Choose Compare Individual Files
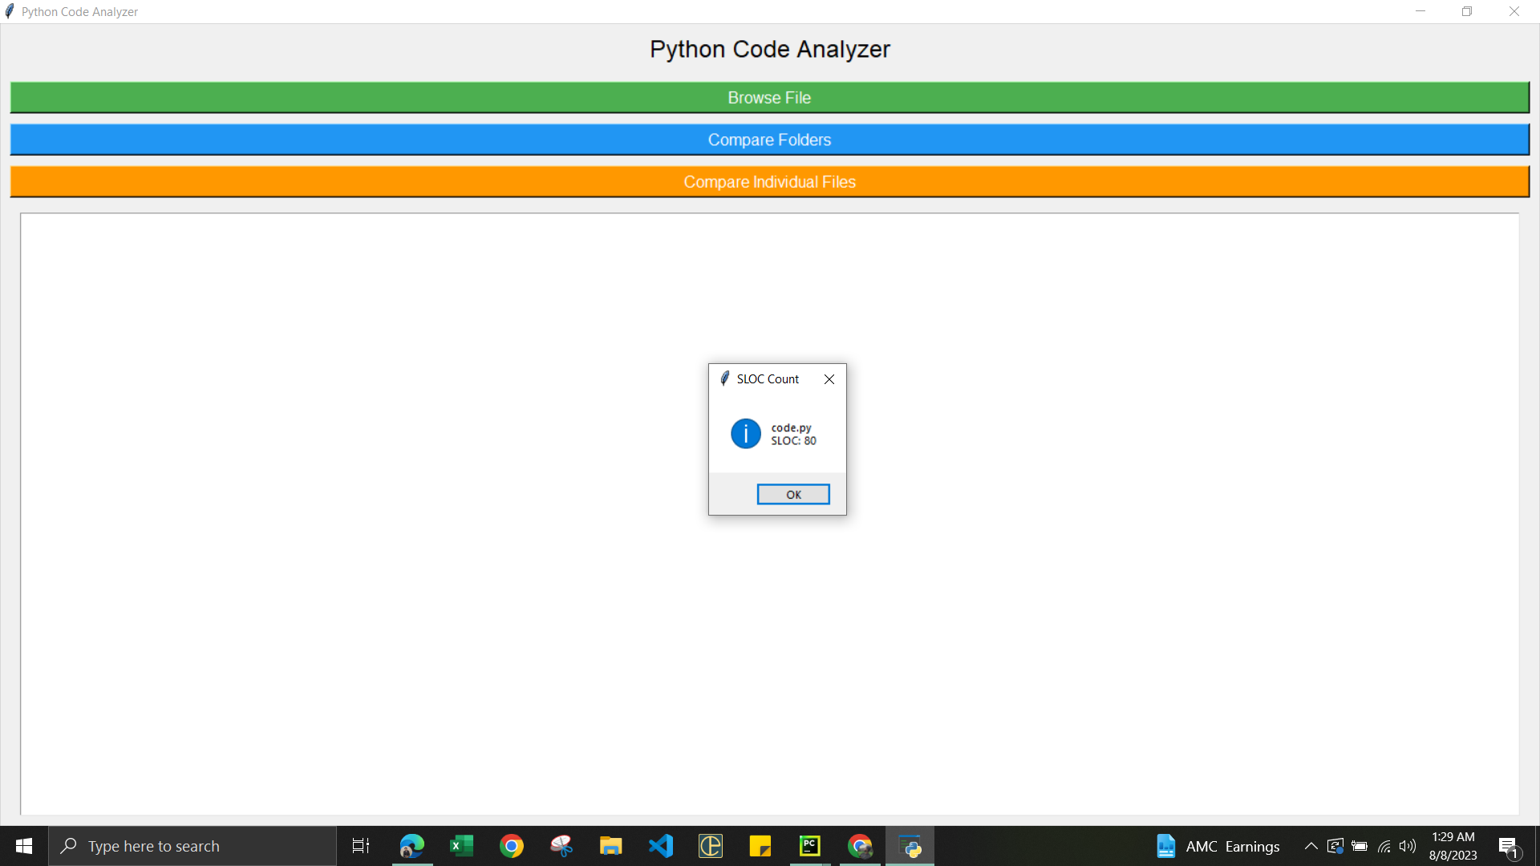The image size is (1540, 866). (769, 181)
